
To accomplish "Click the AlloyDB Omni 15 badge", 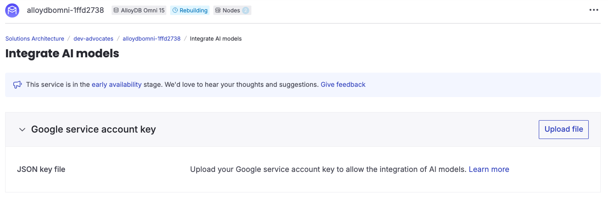I will (x=139, y=10).
